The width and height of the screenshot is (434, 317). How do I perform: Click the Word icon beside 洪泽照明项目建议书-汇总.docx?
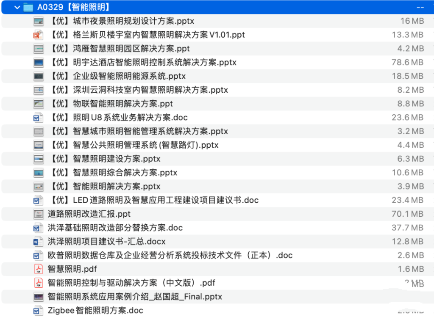(38, 242)
